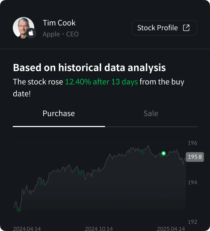Viewport: 210px width, 231px height.
Task: Click the Tim Cook name text
Action: [59, 23]
